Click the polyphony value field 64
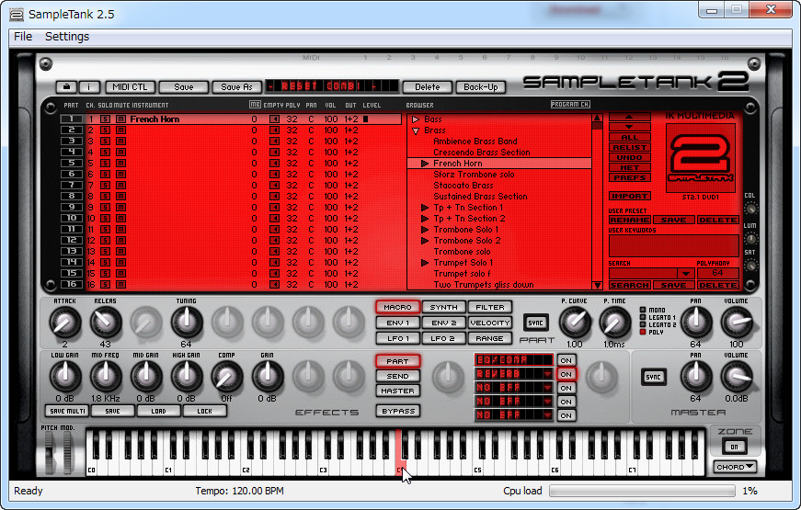 pos(717,273)
